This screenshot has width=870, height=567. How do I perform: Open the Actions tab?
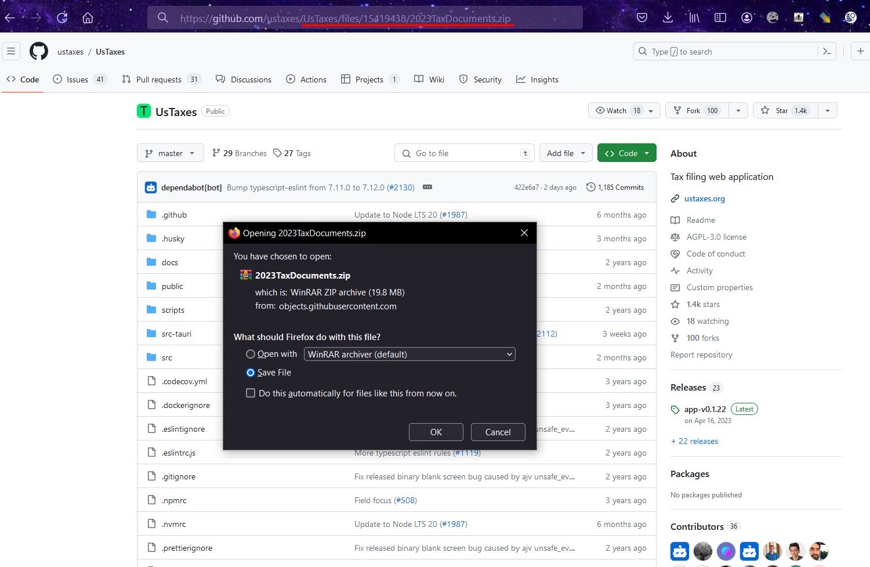coord(306,80)
